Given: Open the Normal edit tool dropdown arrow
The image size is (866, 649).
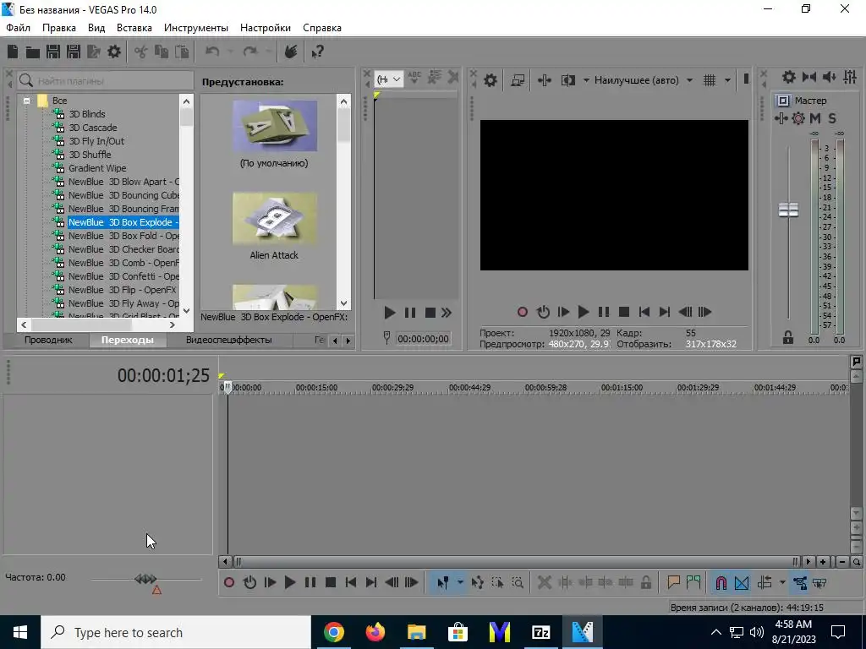Looking at the screenshot, I should [x=460, y=582].
